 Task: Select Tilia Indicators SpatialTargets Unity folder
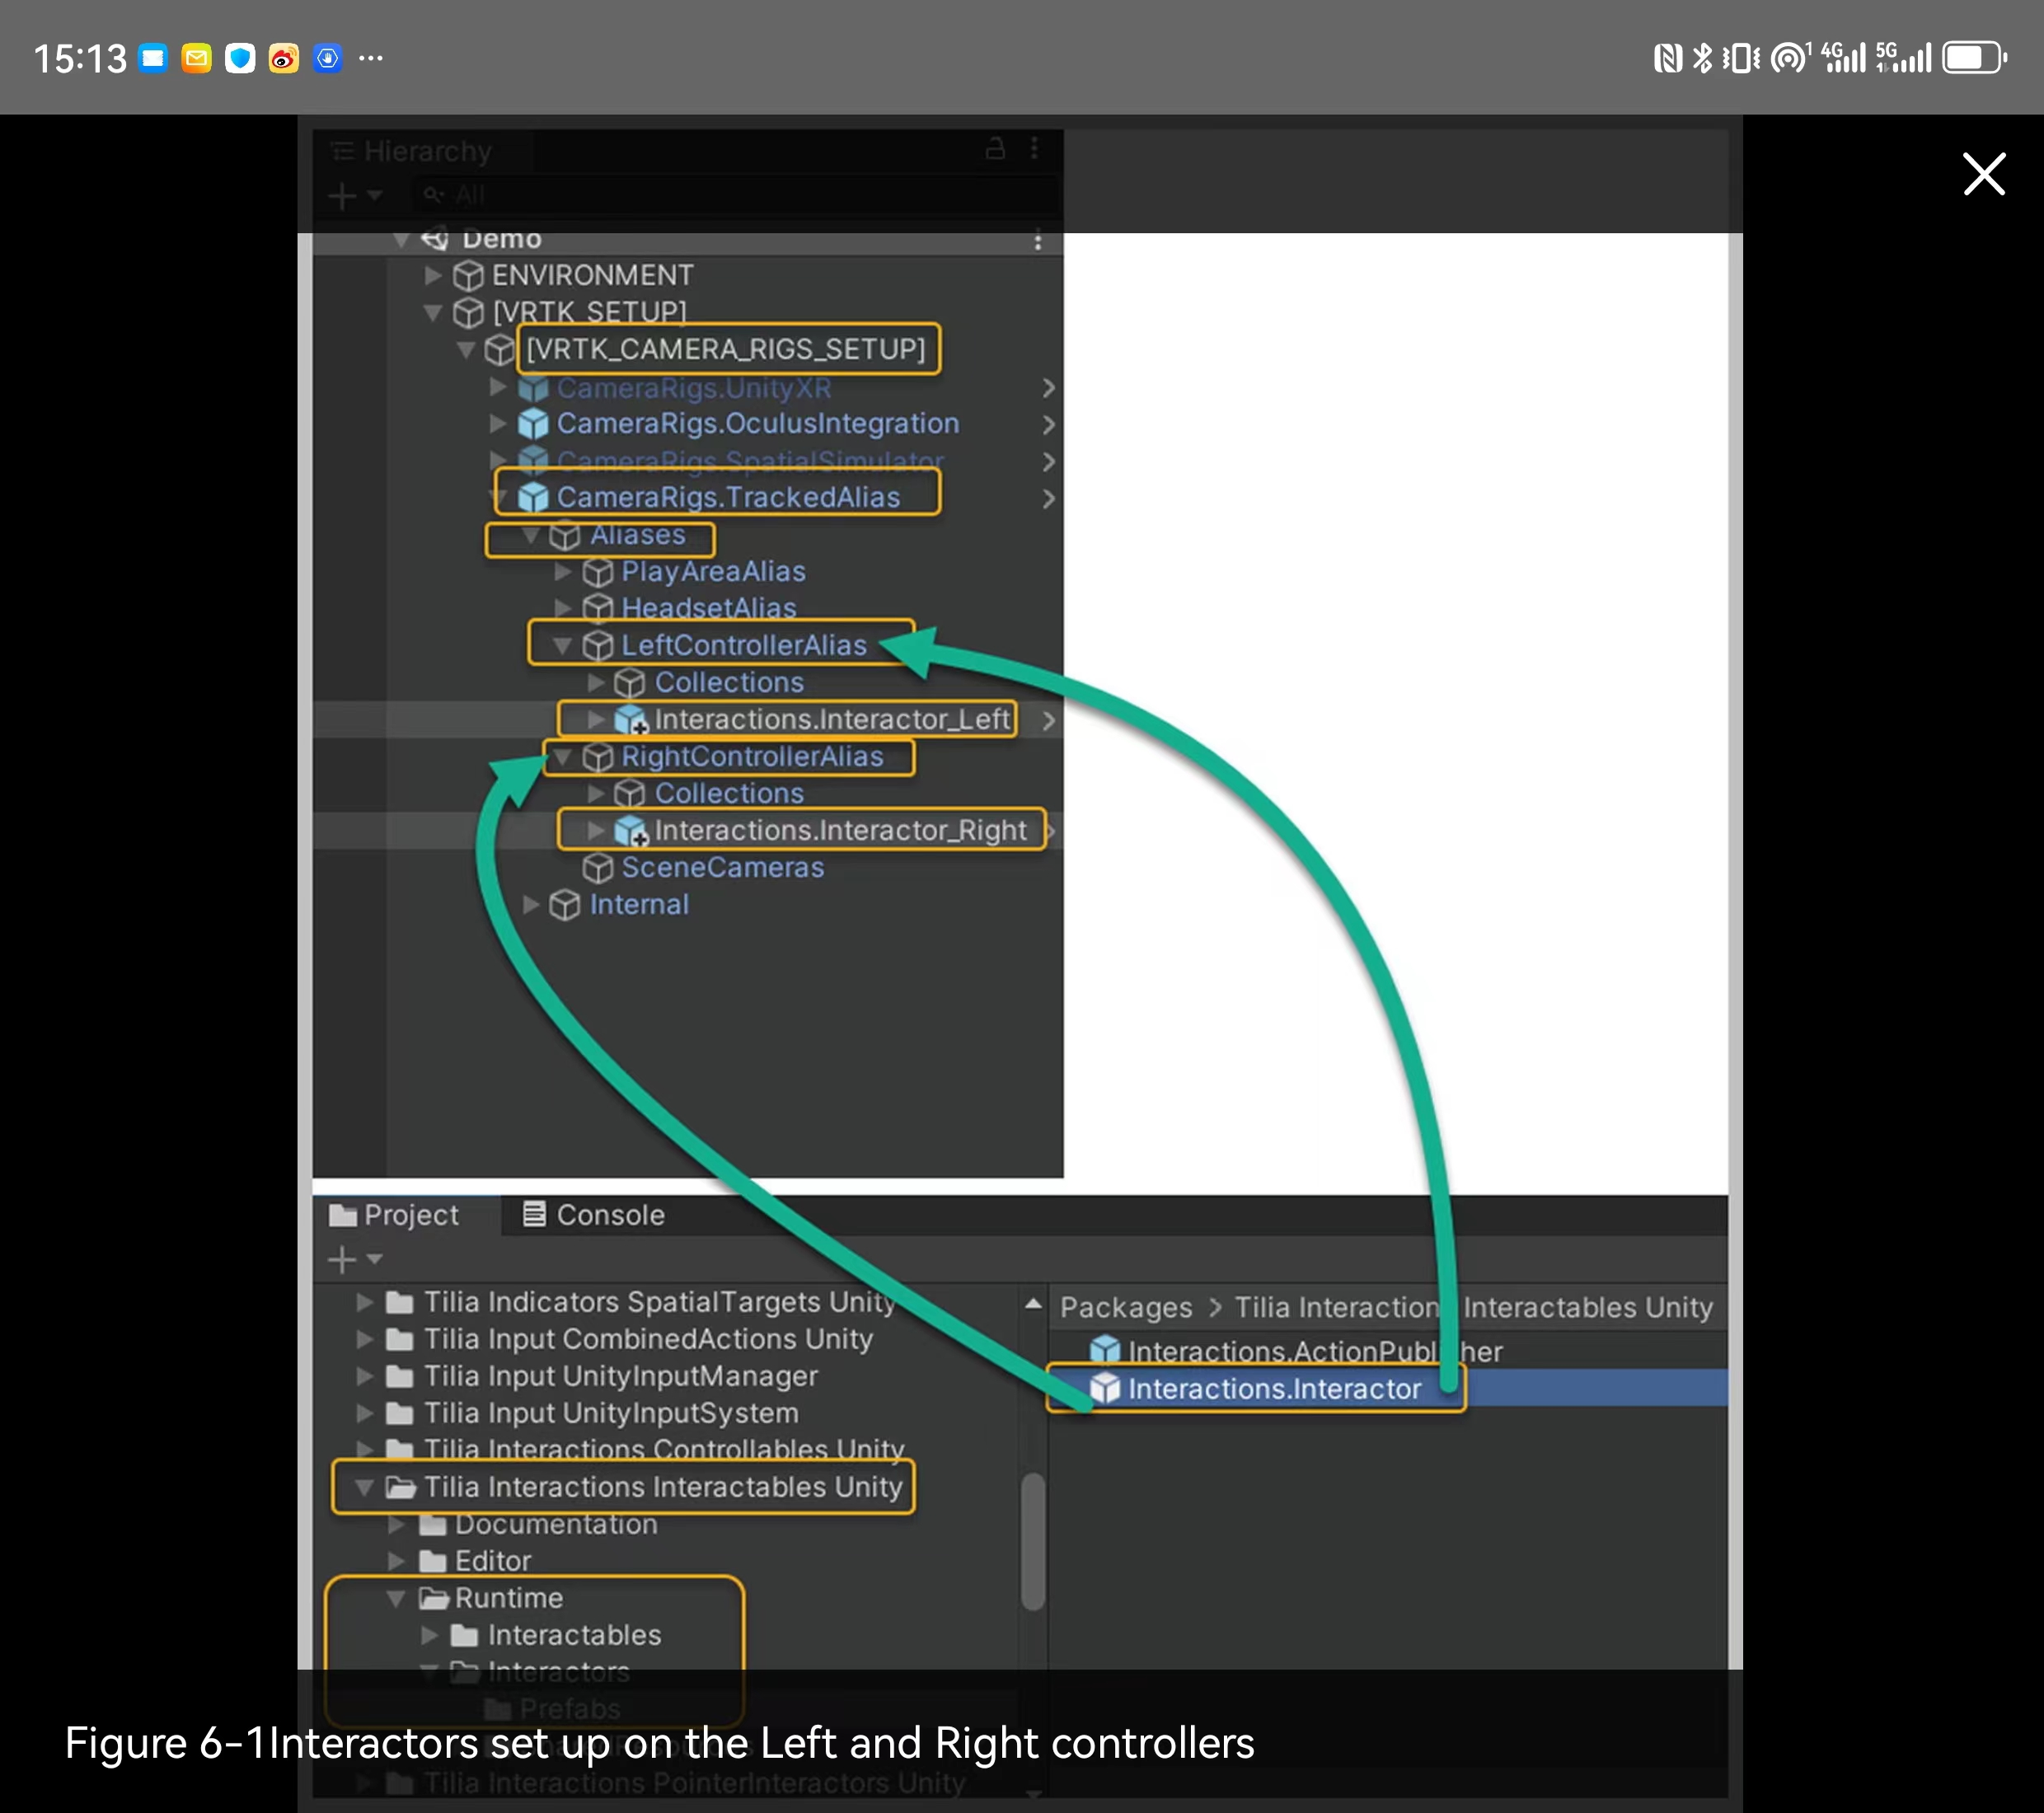(660, 1302)
